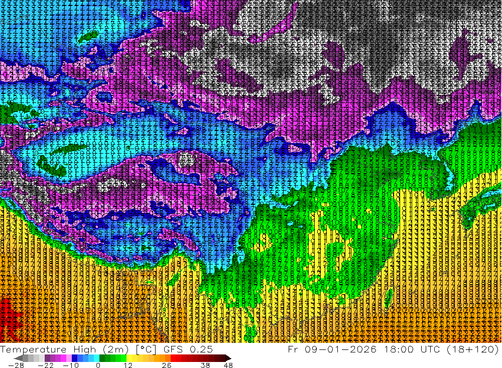The height and width of the screenshot is (368, 502).
Task: Click the '18:00 UTC' time label
Action: 413,349
